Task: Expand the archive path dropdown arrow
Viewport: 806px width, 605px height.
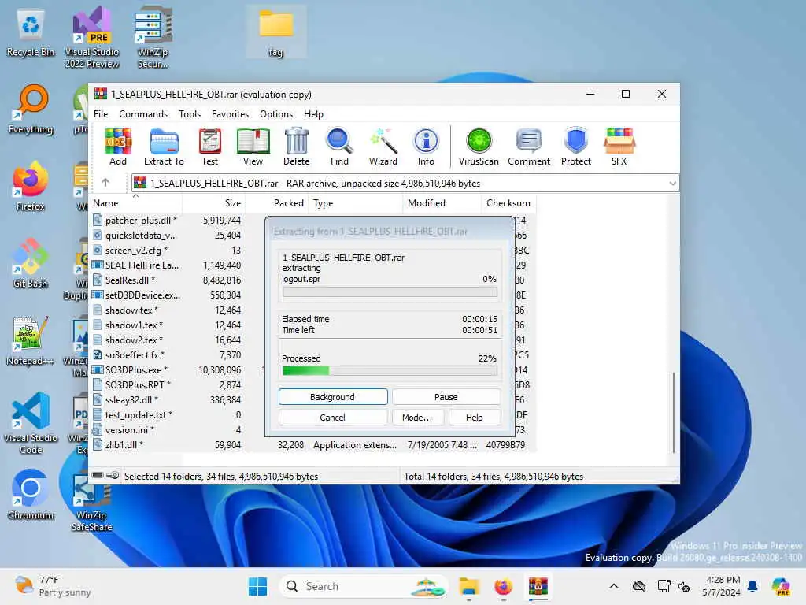Action: pos(672,183)
